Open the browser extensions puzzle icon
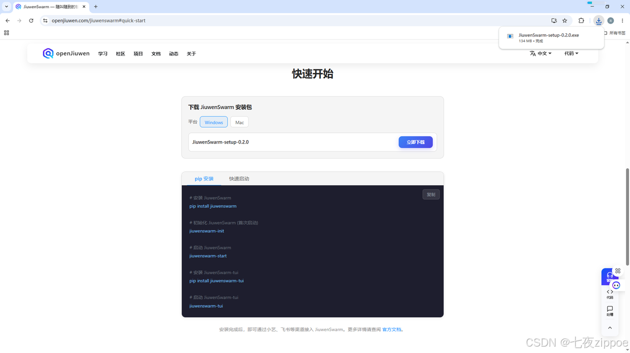 581,21
